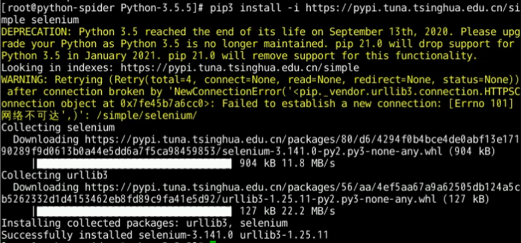Viewport: 521px width, 243px height.
Task: Click the 127 kB 22.2 MB/s speed text
Action: 287,210
